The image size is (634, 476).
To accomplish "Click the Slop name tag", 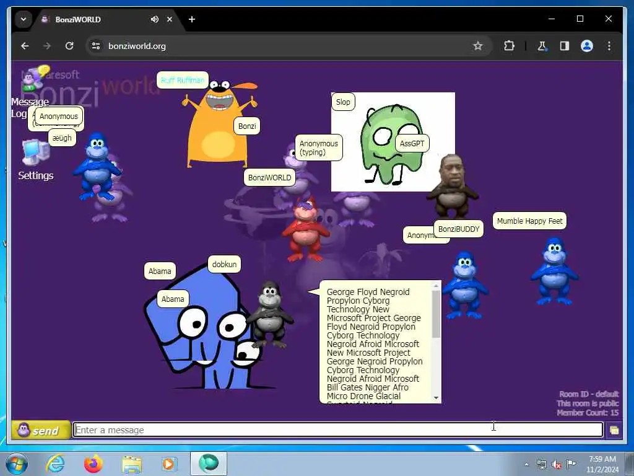I will [x=343, y=102].
